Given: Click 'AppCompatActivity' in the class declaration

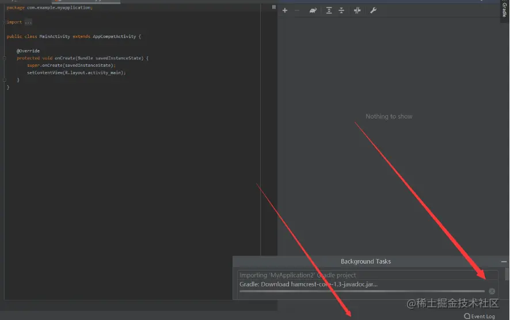Looking at the screenshot, I should click(x=114, y=36).
